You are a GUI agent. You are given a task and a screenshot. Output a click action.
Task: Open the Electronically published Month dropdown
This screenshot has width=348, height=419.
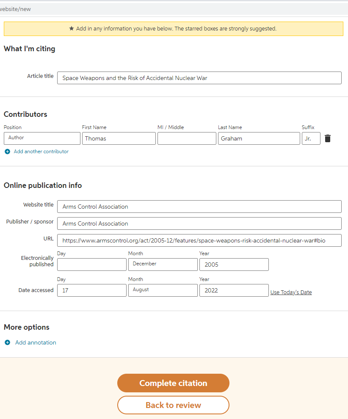tap(163, 265)
